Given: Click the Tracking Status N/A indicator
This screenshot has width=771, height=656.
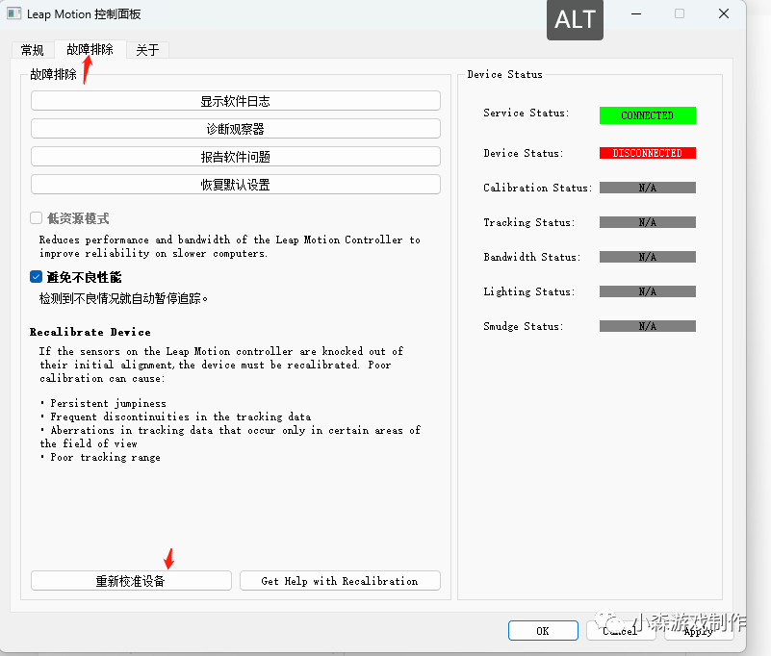Looking at the screenshot, I should click(x=647, y=221).
